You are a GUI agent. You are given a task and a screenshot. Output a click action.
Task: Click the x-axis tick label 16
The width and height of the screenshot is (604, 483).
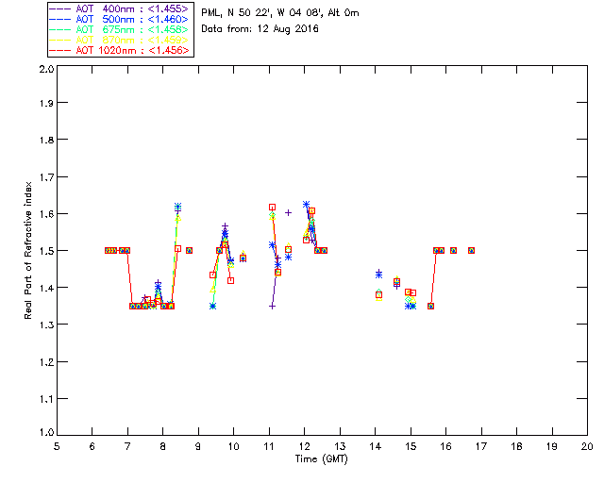tap(445, 446)
